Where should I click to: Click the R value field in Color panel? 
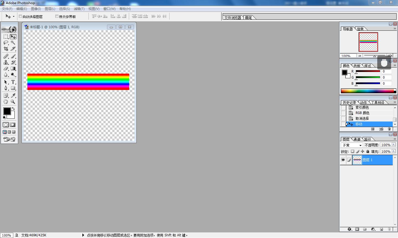[x=387, y=71]
